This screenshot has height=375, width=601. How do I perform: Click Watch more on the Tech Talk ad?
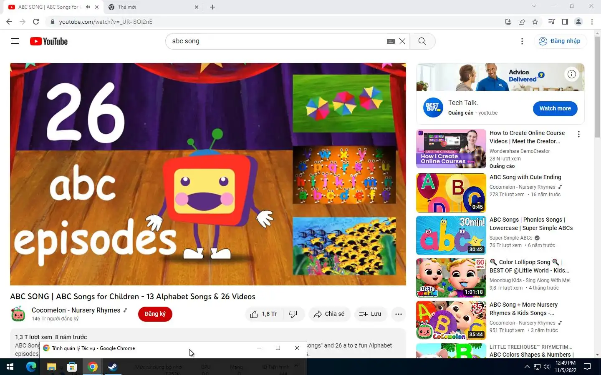555,108
